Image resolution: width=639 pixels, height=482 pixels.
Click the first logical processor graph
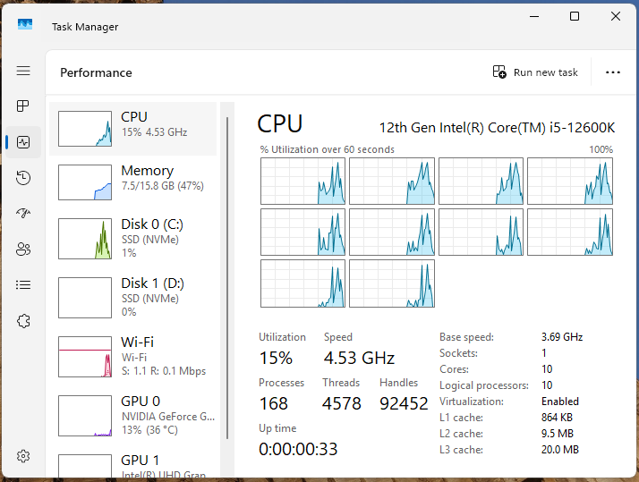pos(302,182)
